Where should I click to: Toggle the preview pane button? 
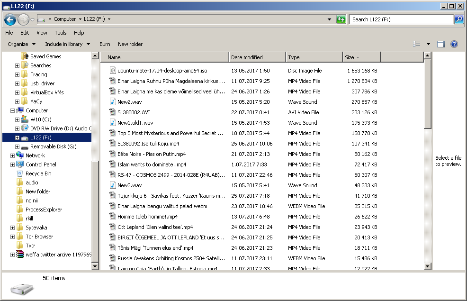[441, 44]
